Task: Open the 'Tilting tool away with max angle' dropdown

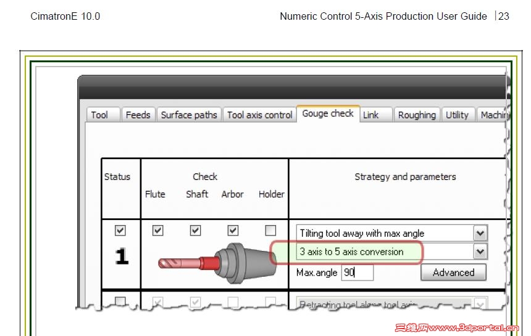Action: point(480,233)
